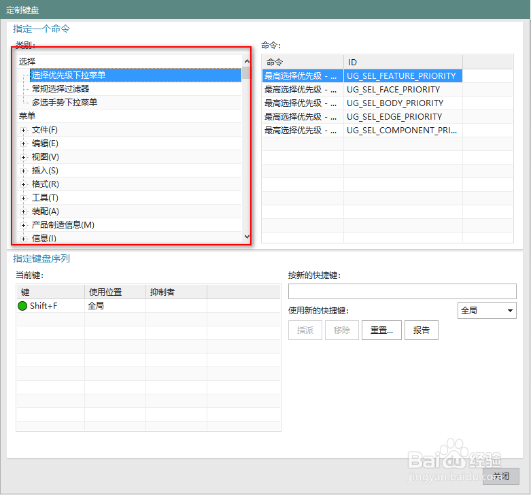Expand the 文件(F) tree node
This screenshot has height=495, width=531.
click(x=23, y=130)
